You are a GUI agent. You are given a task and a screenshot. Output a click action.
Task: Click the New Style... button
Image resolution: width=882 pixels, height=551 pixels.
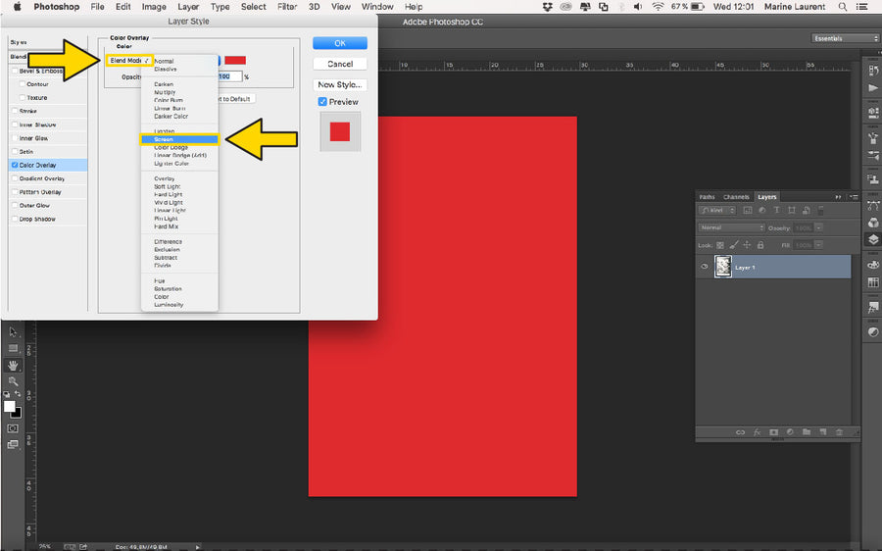(340, 85)
